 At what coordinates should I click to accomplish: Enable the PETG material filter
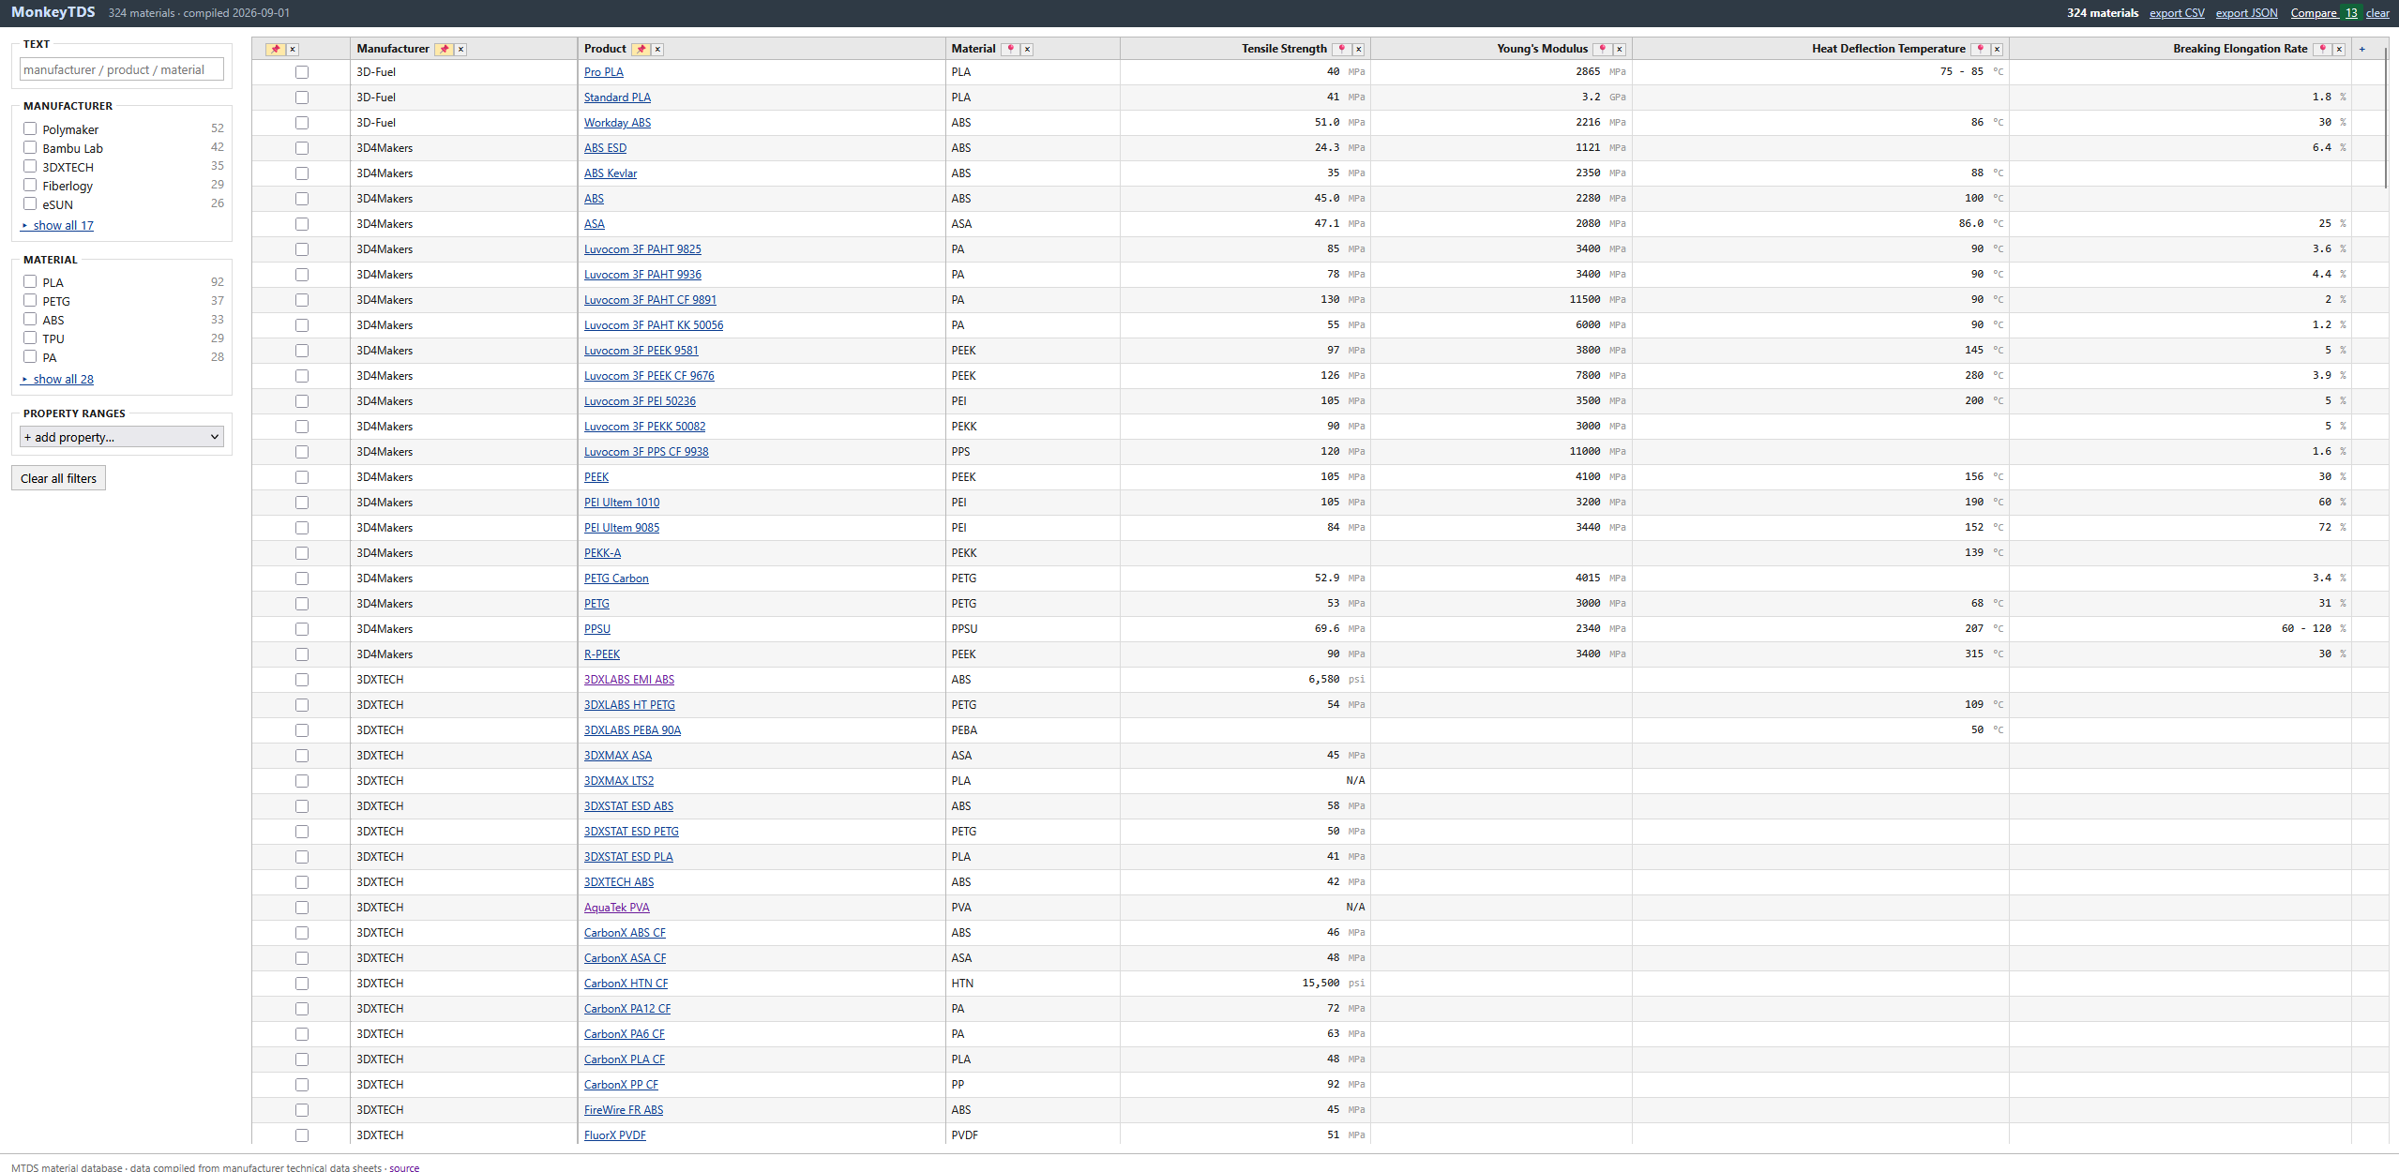(x=30, y=301)
